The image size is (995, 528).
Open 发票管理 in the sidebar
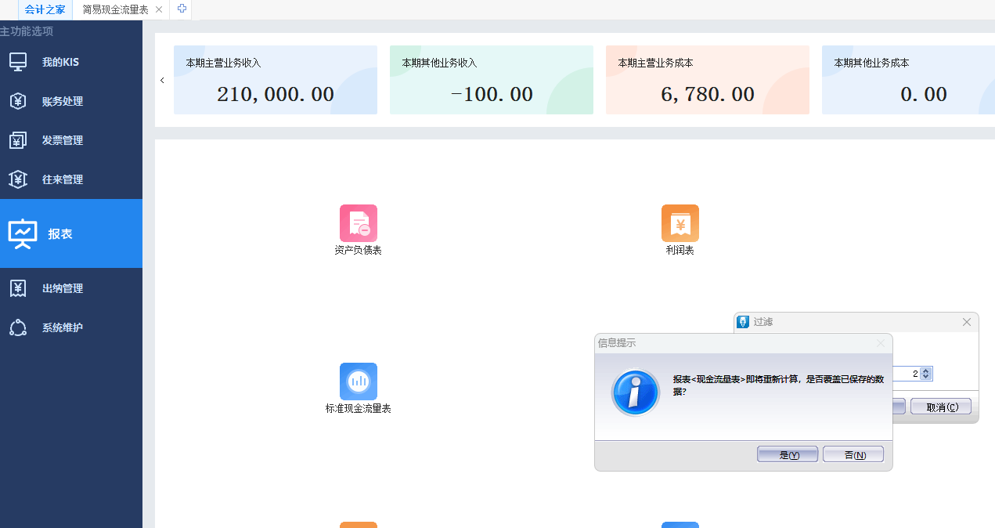[x=62, y=140]
